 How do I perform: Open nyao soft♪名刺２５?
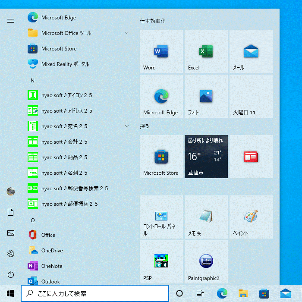tap(77, 173)
